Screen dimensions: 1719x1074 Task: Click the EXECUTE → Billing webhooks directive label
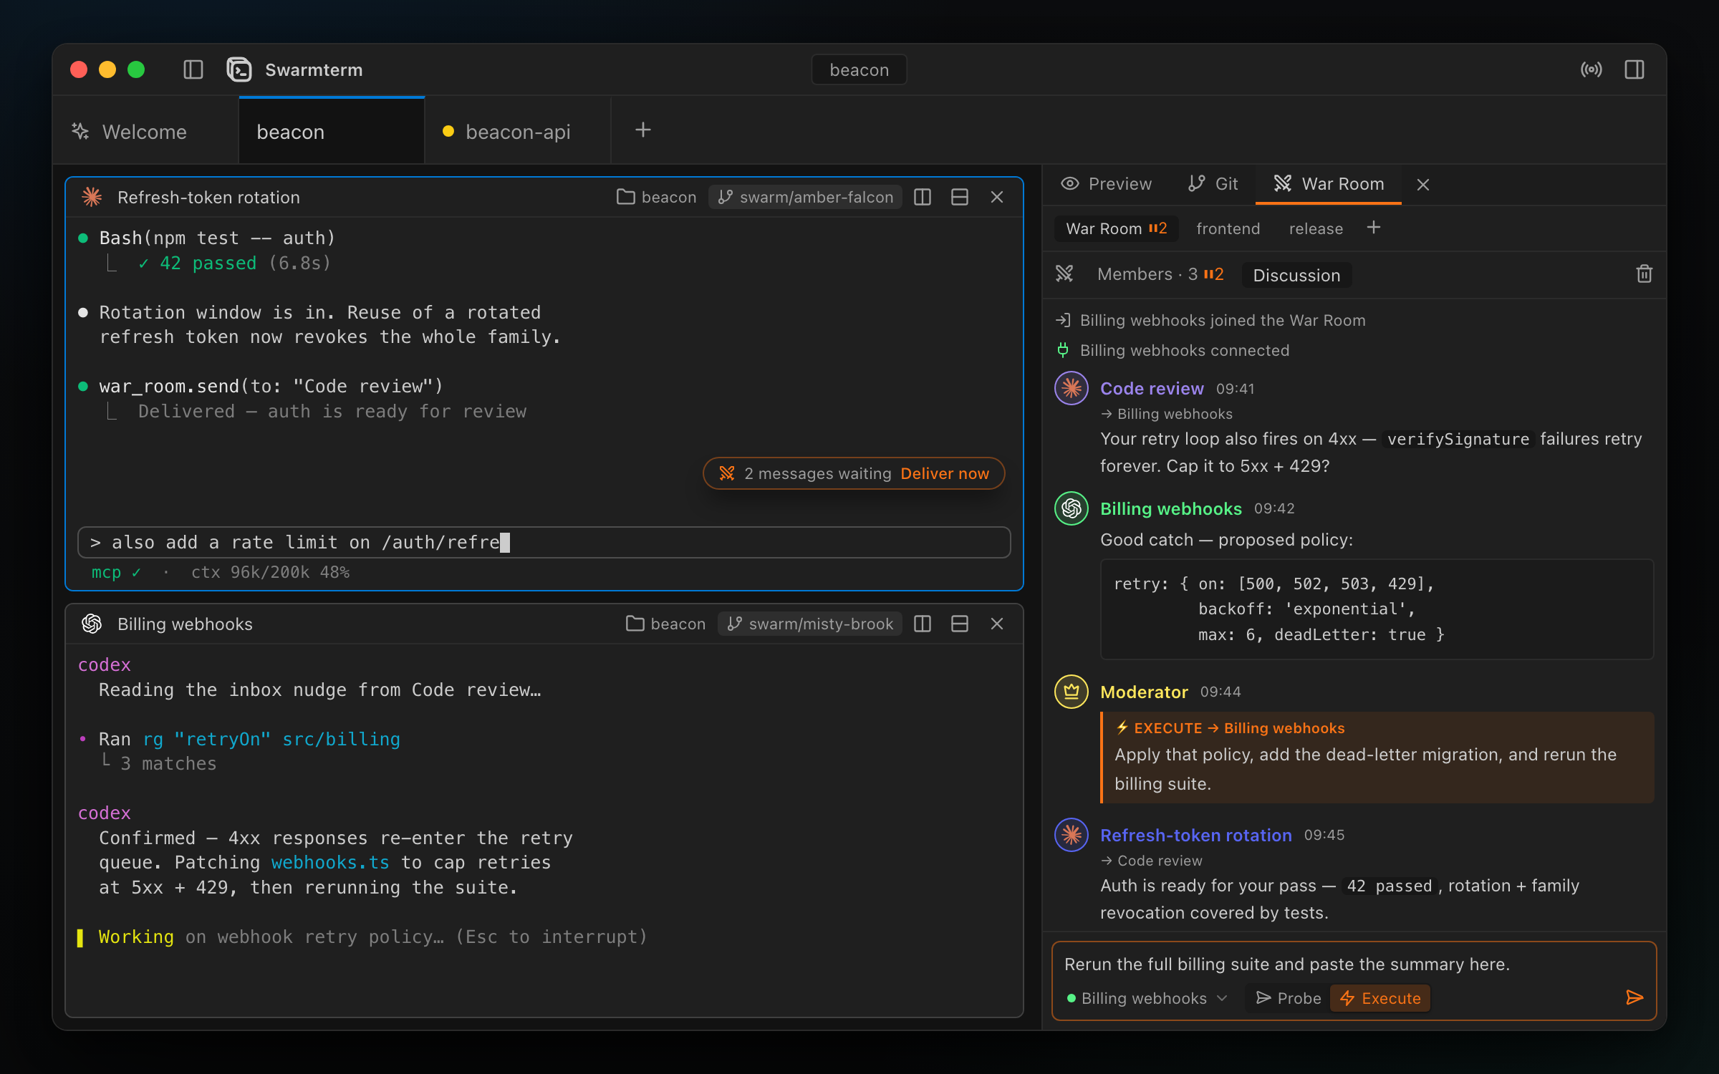(1230, 727)
